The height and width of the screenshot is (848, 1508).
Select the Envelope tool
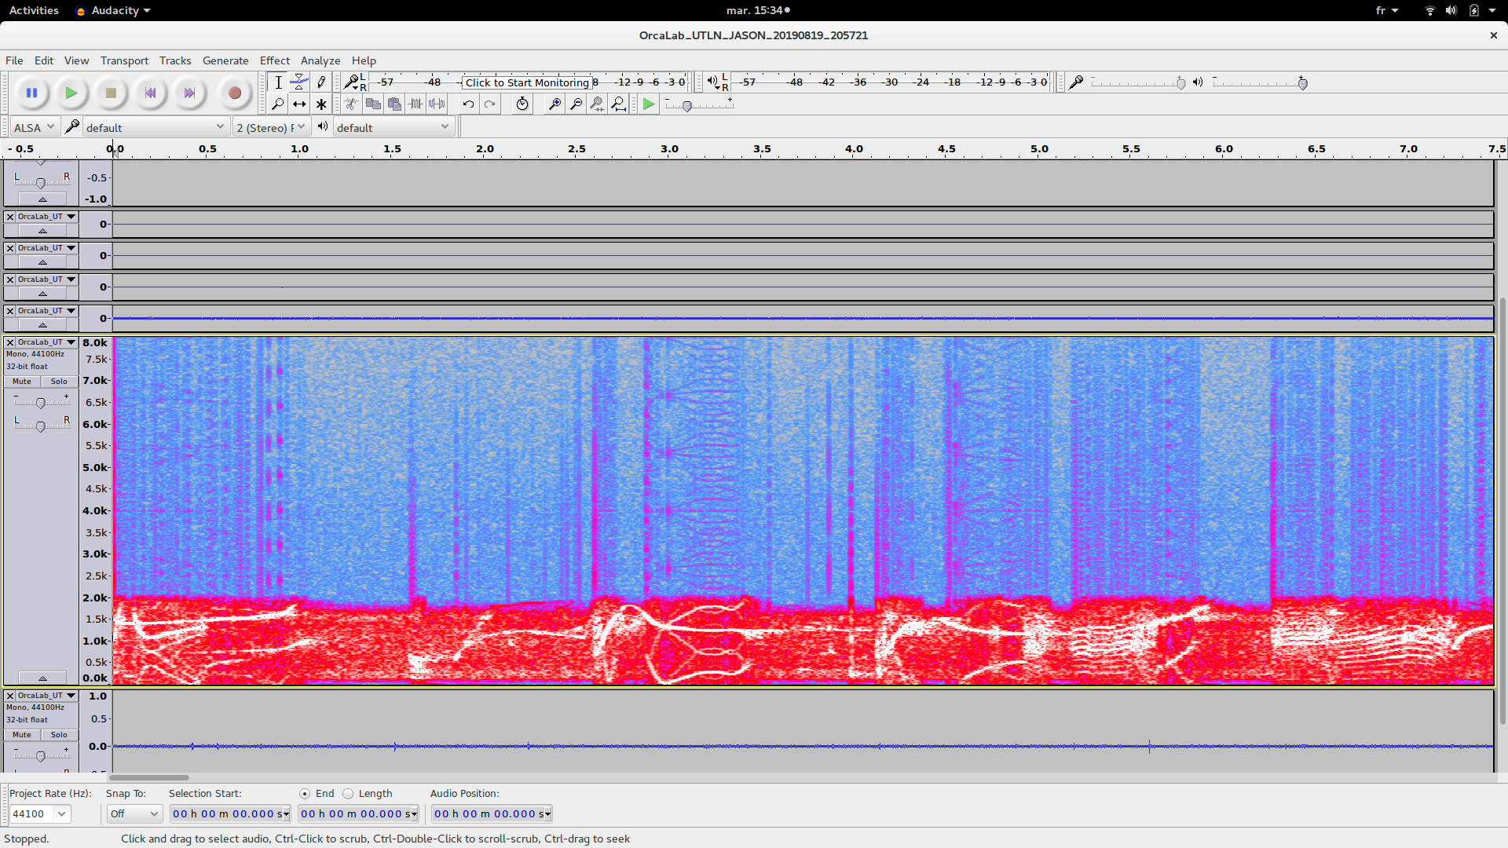point(299,82)
